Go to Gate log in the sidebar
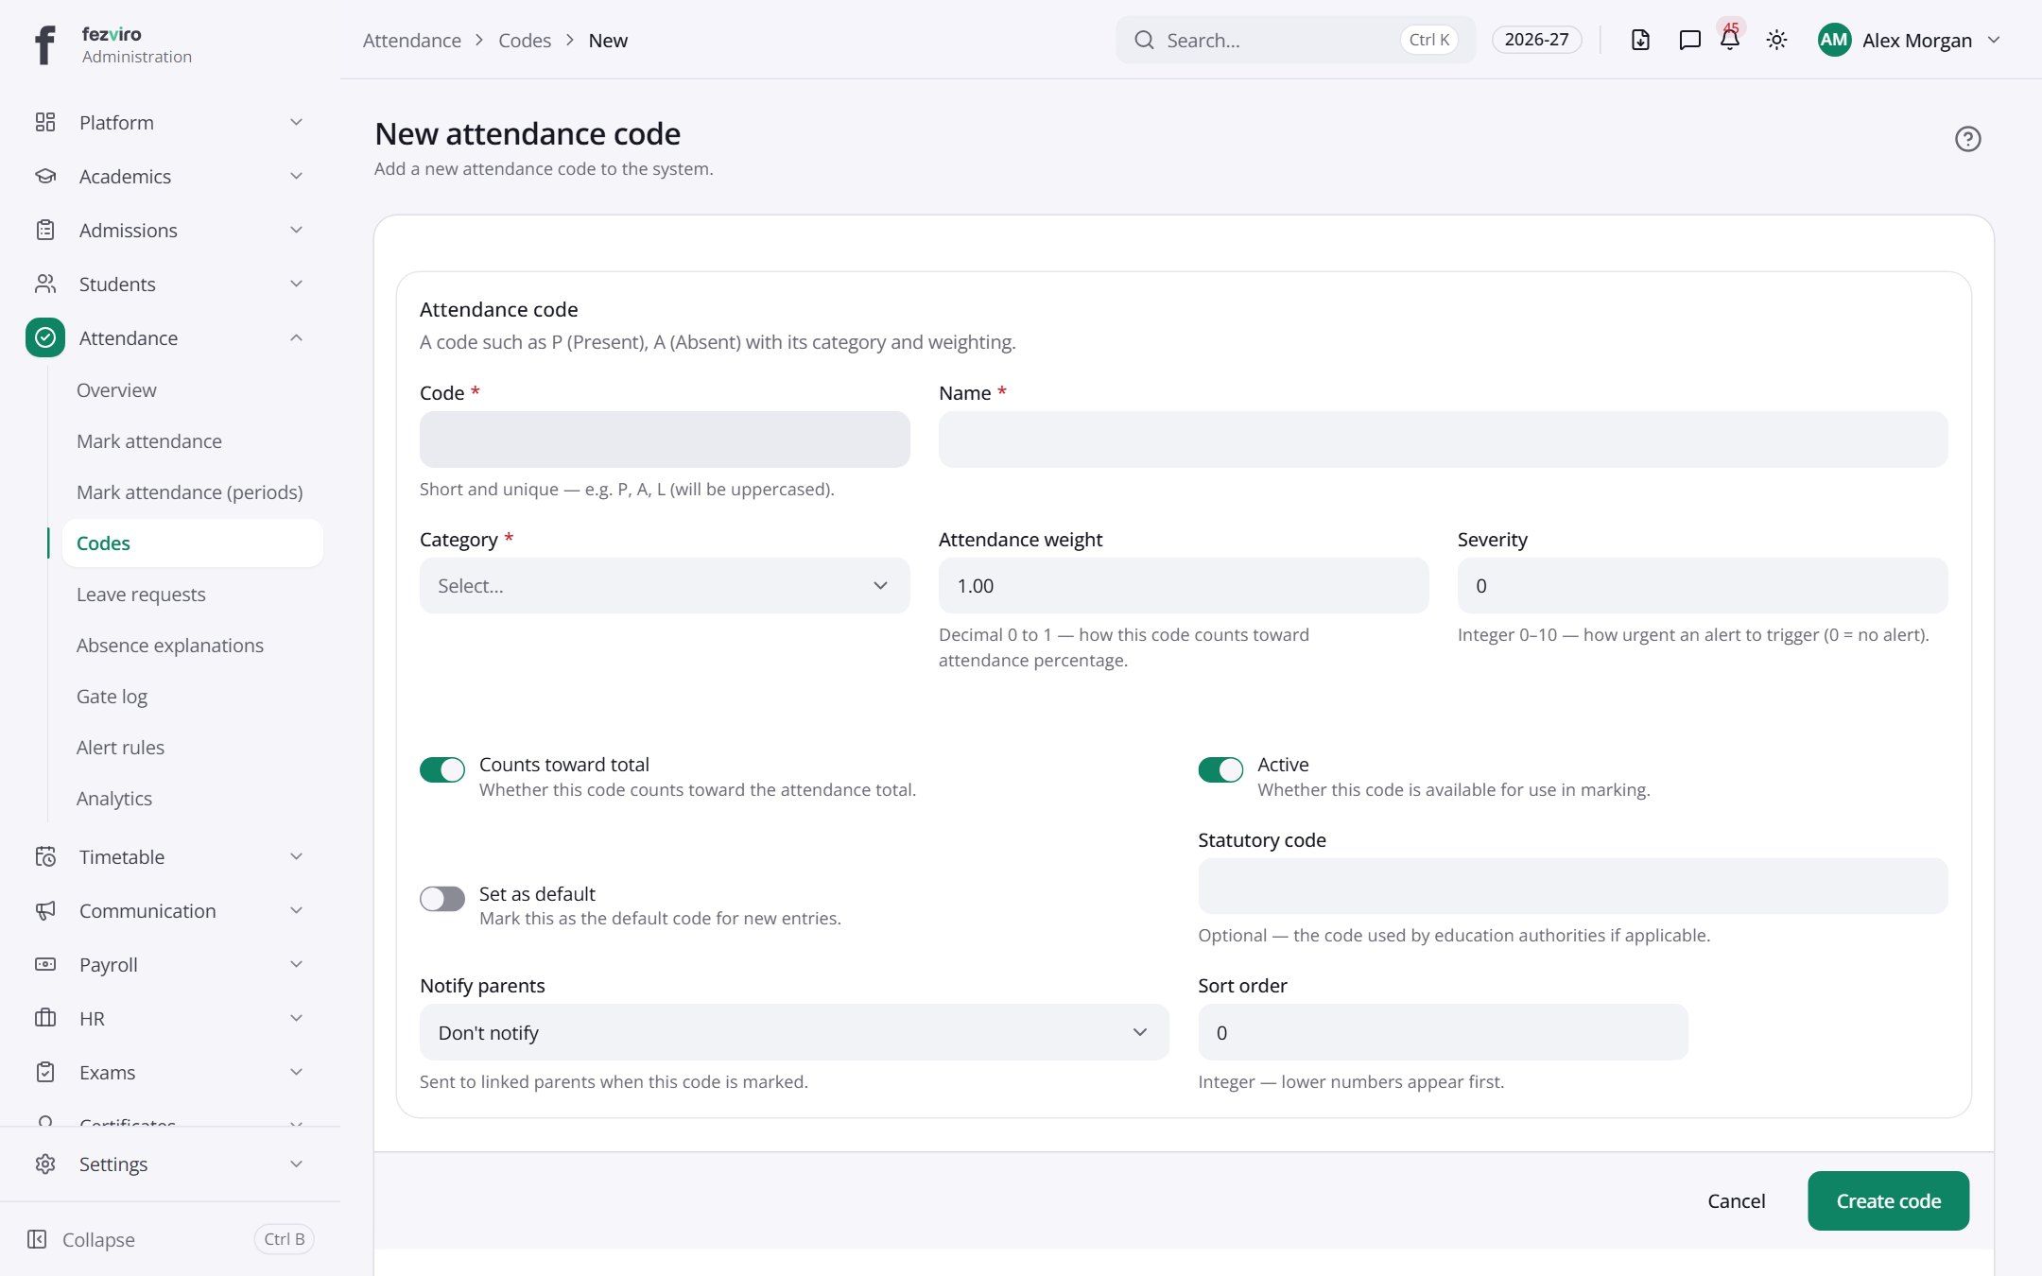This screenshot has width=2042, height=1276. tap(112, 696)
